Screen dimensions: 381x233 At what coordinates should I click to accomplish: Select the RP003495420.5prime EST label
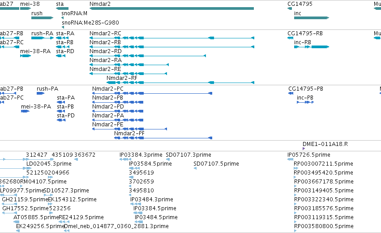click(x=323, y=173)
